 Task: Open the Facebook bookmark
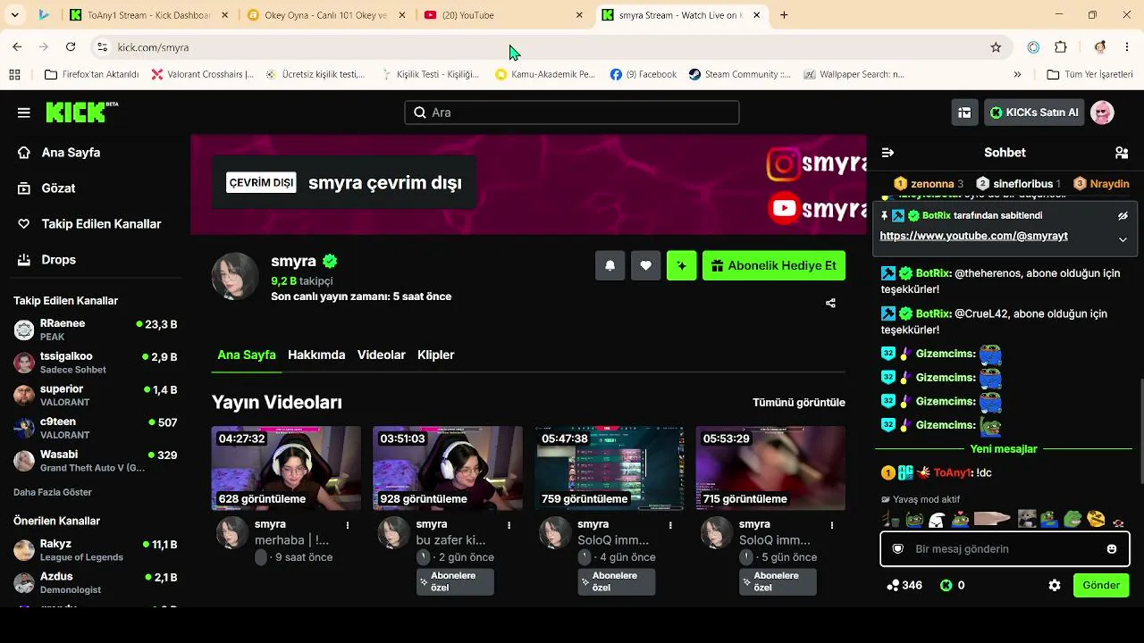click(x=643, y=74)
